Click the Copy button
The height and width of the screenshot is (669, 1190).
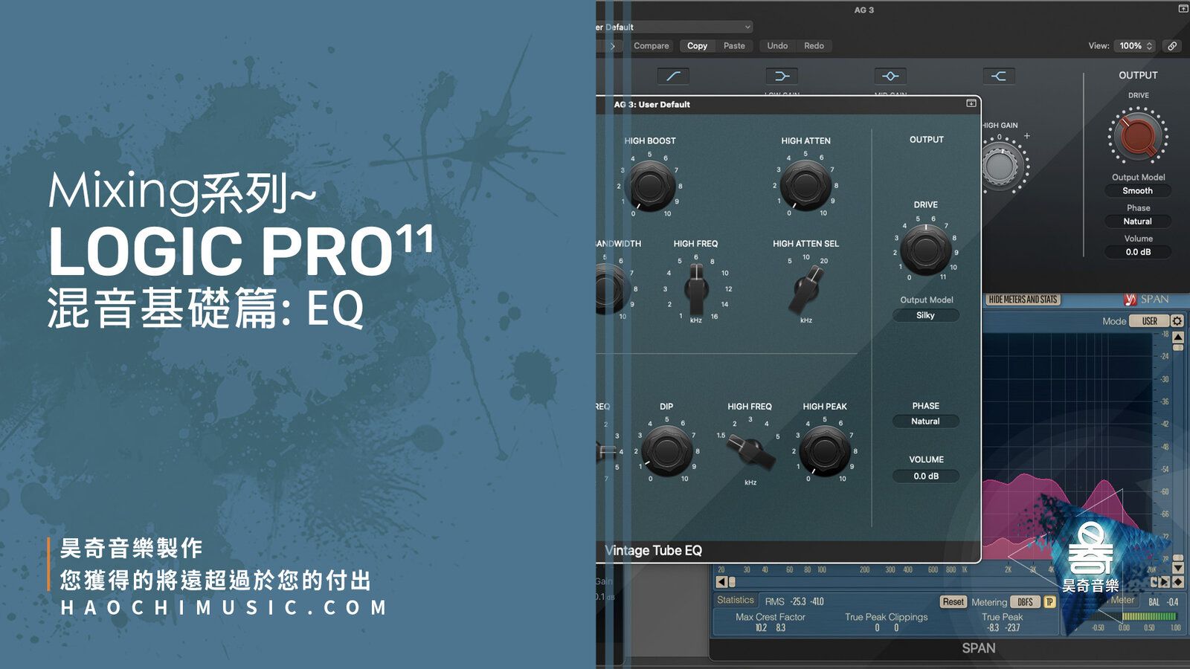pos(697,46)
